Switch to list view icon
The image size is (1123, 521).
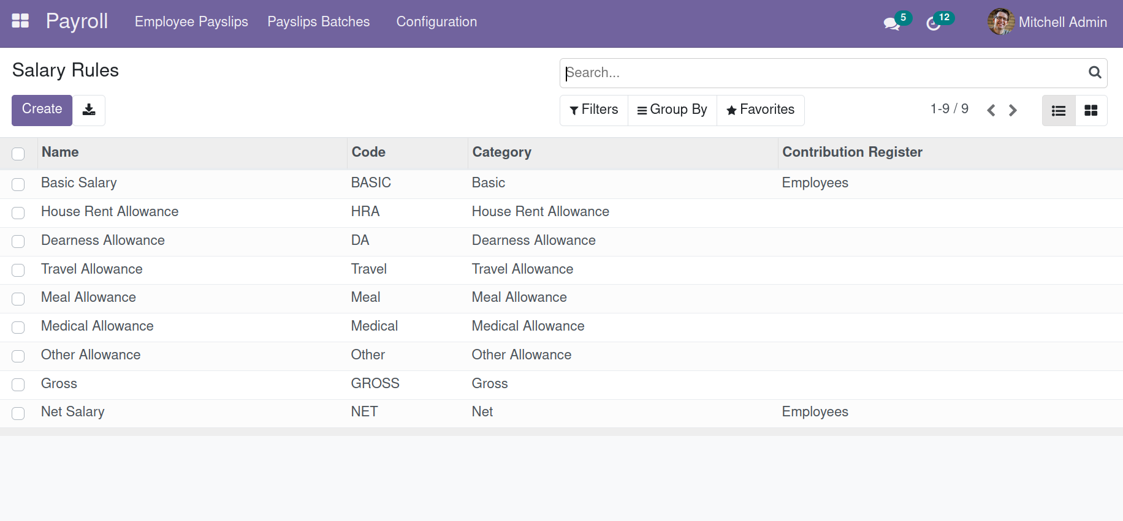coord(1059,111)
